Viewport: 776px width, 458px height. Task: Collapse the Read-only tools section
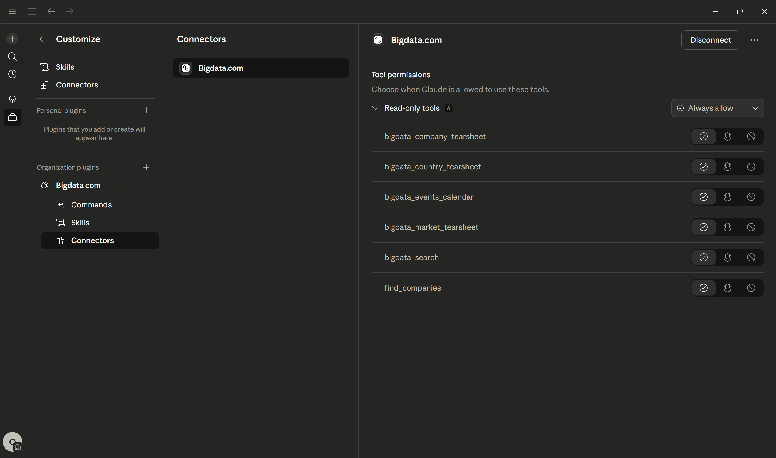coord(375,108)
